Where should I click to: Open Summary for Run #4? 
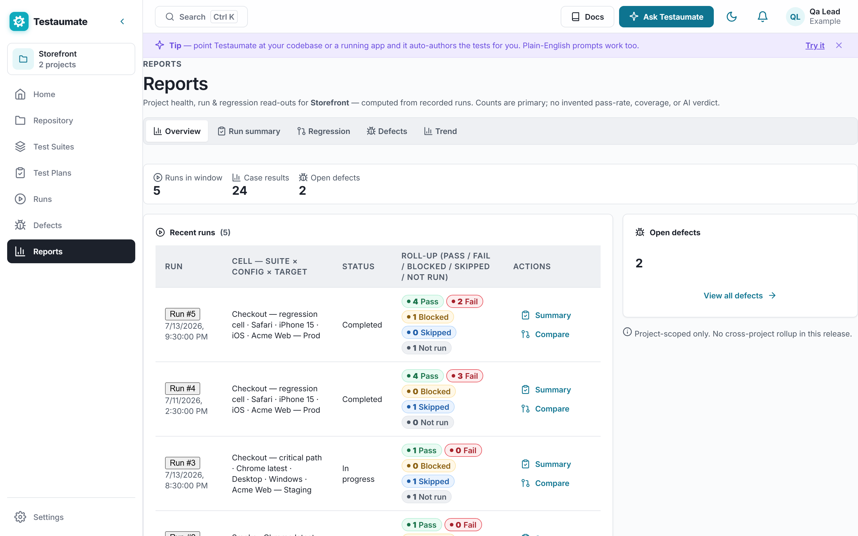546,389
